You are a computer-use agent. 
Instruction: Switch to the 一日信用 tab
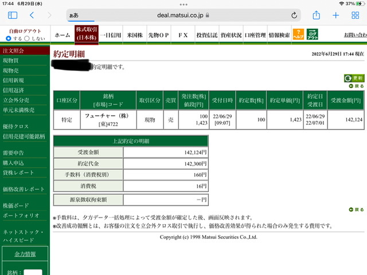(111, 35)
